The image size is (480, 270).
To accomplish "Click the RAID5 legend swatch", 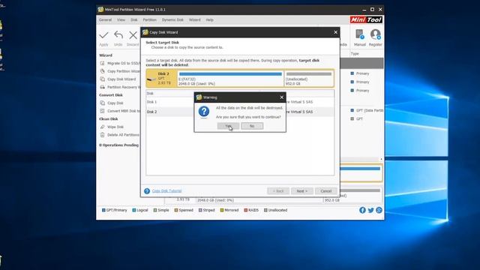I will [245, 210].
